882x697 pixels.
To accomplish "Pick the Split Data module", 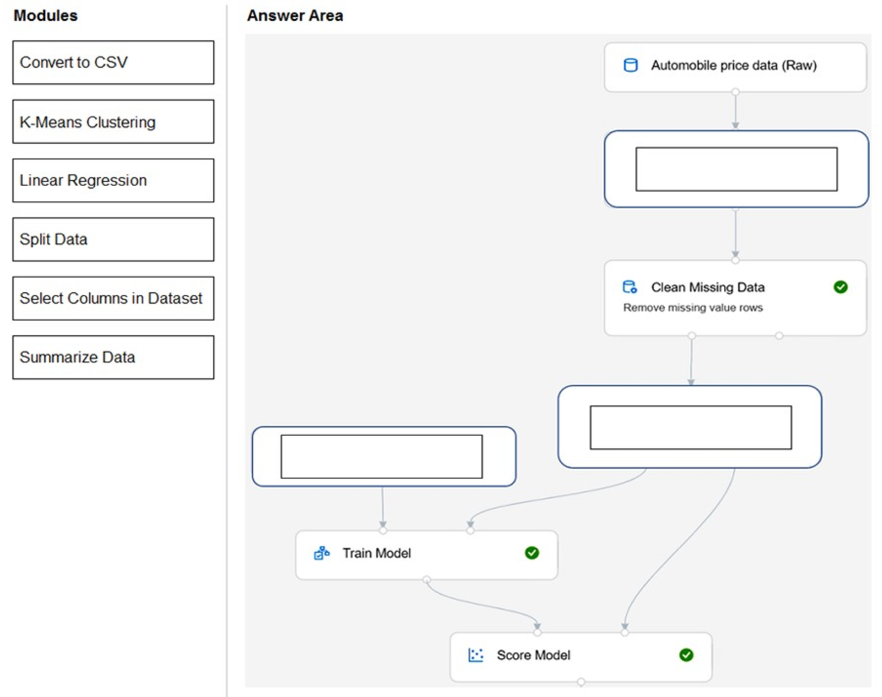I will [113, 239].
